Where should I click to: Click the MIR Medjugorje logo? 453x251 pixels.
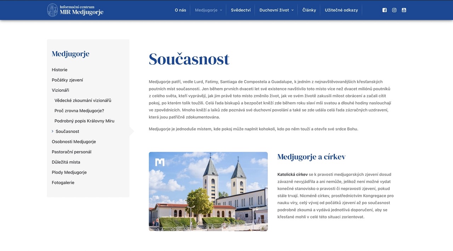[x=75, y=10]
